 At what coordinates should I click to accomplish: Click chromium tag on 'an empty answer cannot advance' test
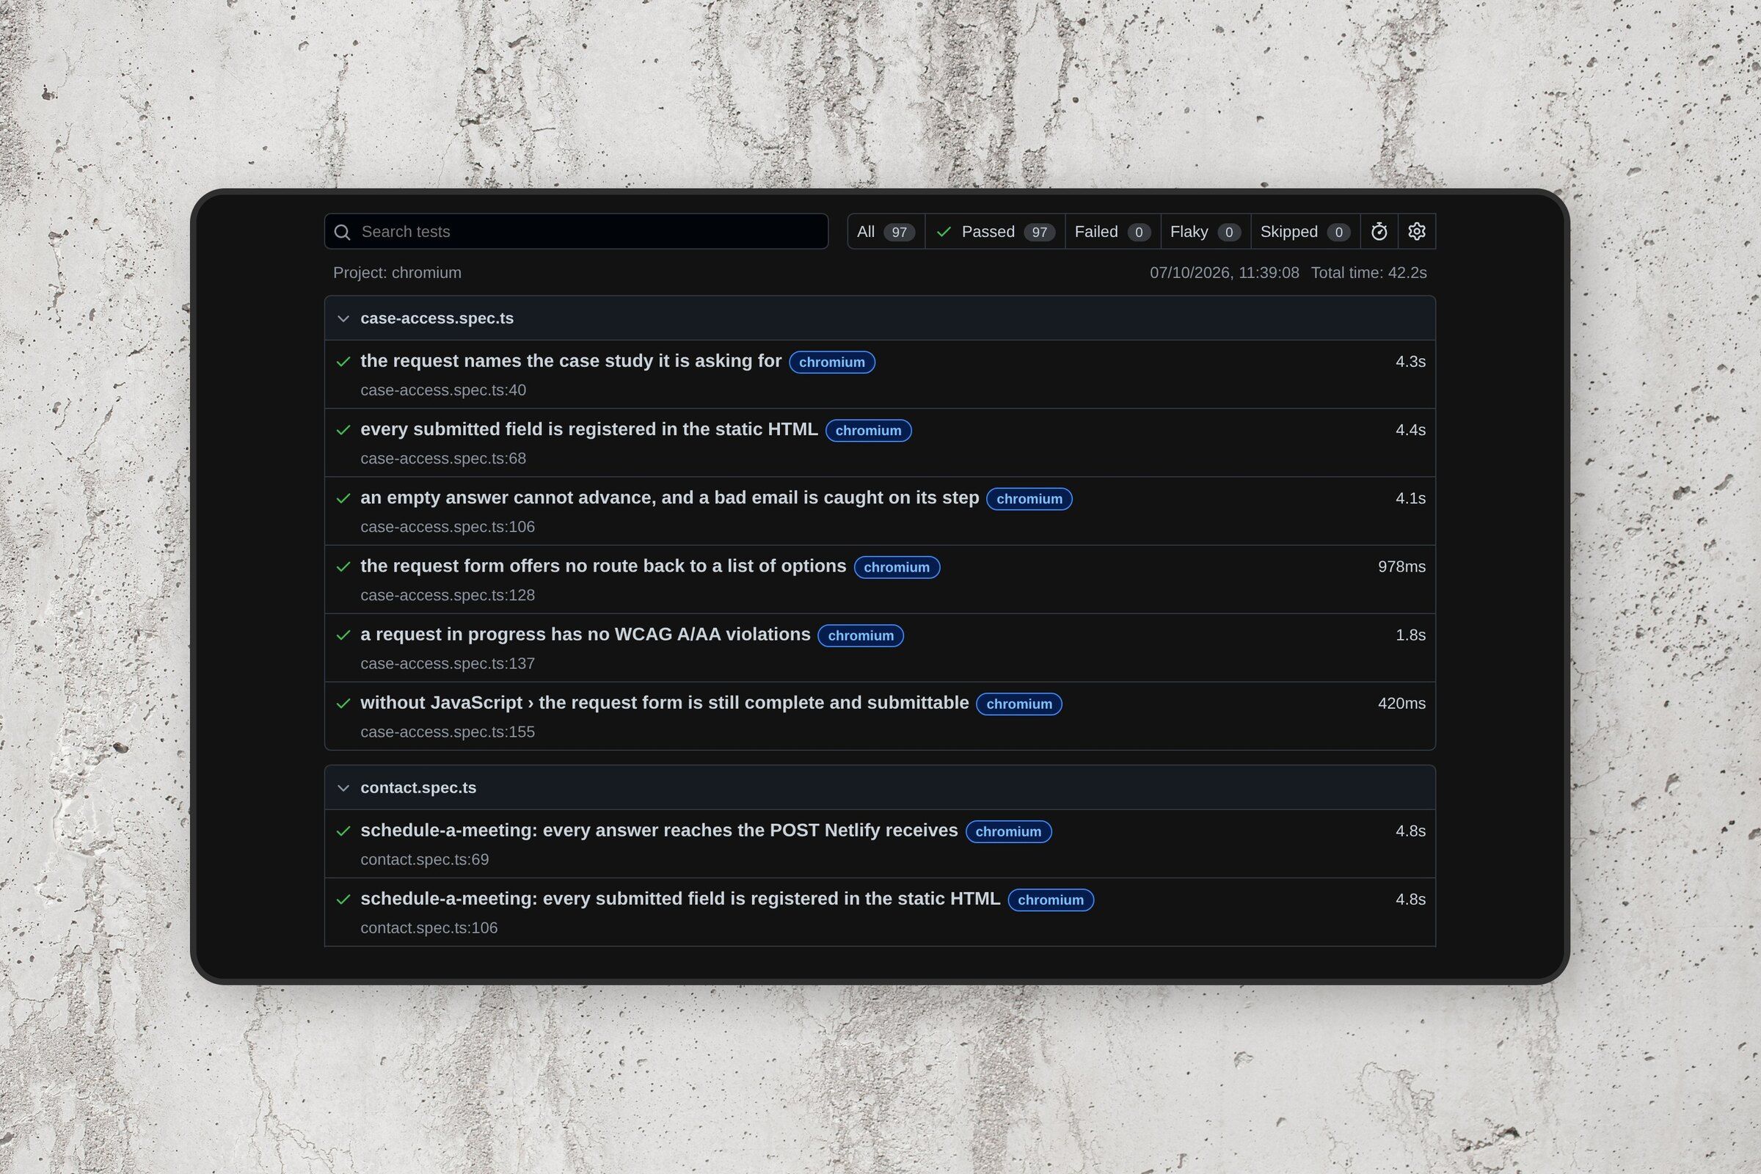[x=1029, y=499]
